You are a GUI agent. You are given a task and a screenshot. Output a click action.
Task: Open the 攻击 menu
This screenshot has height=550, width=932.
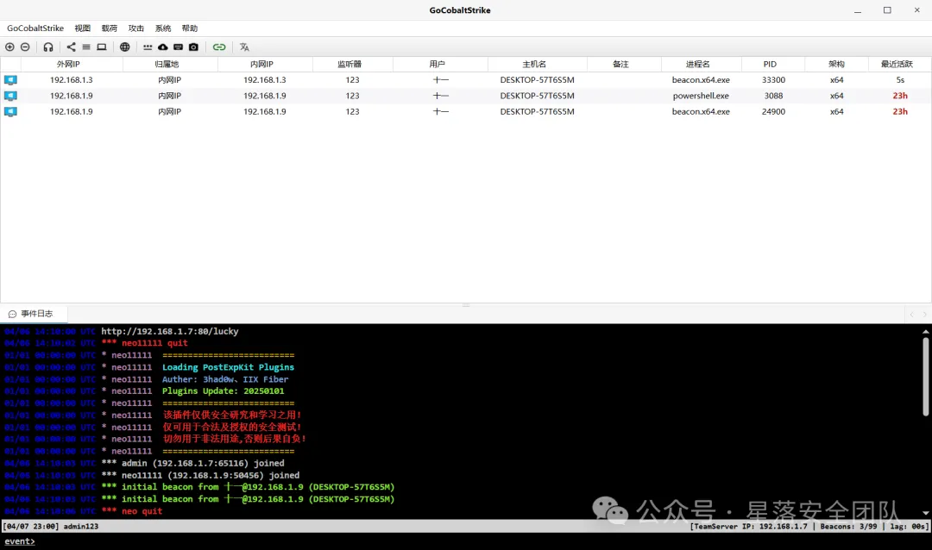point(136,28)
